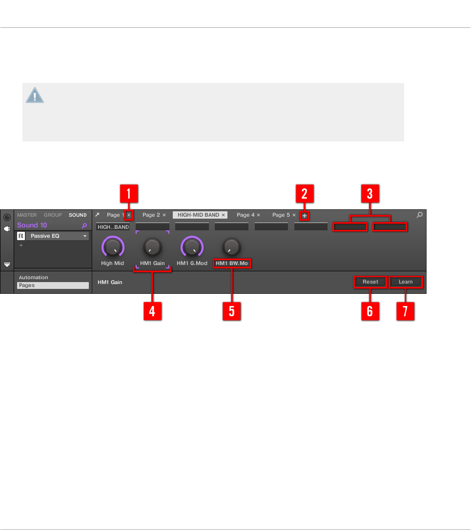Screen dimensions: 471x530
Task: Select the Pages entry in the left list
Action: (53, 285)
